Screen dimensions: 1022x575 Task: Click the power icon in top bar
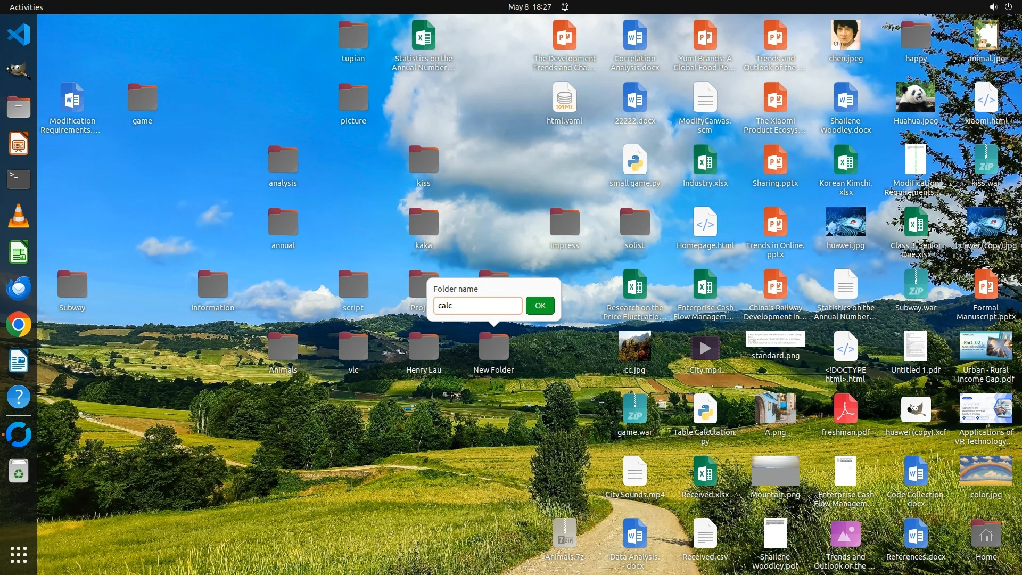1008,7
